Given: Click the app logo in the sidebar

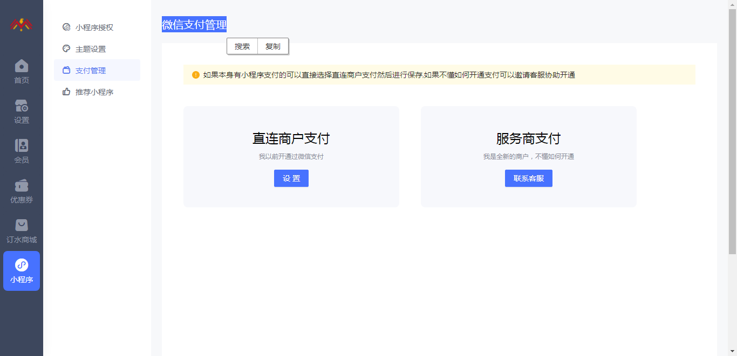Looking at the screenshot, I should [x=22, y=24].
